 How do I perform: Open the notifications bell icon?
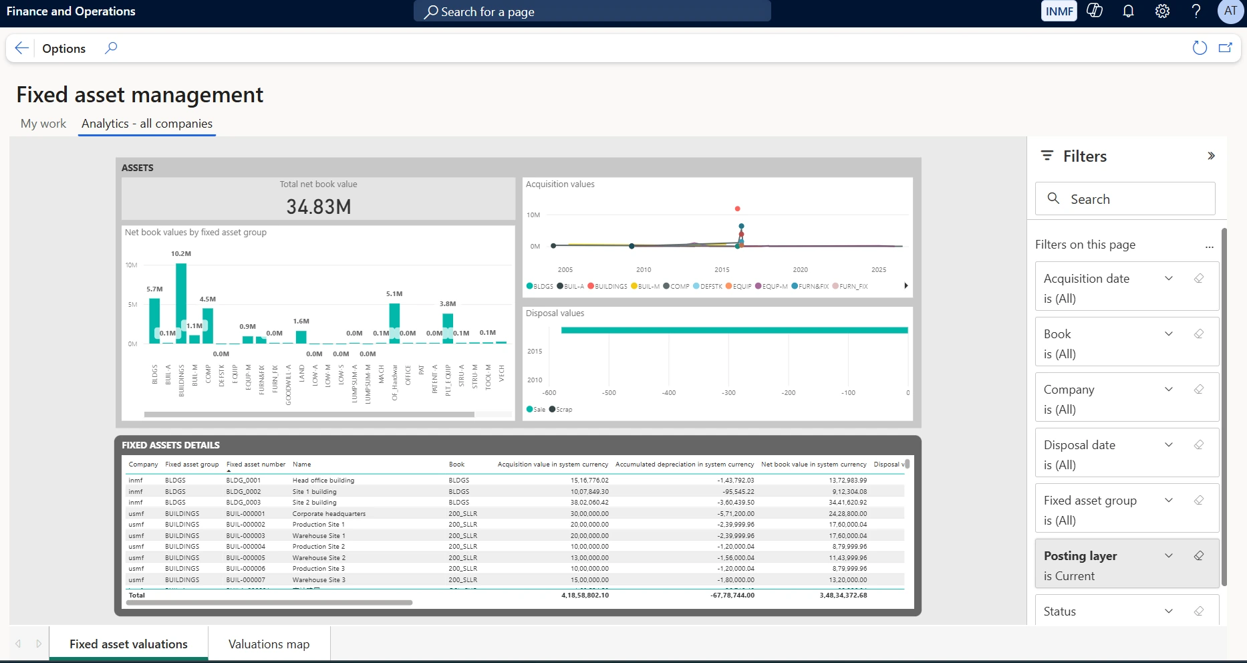[x=1128, y=11]
